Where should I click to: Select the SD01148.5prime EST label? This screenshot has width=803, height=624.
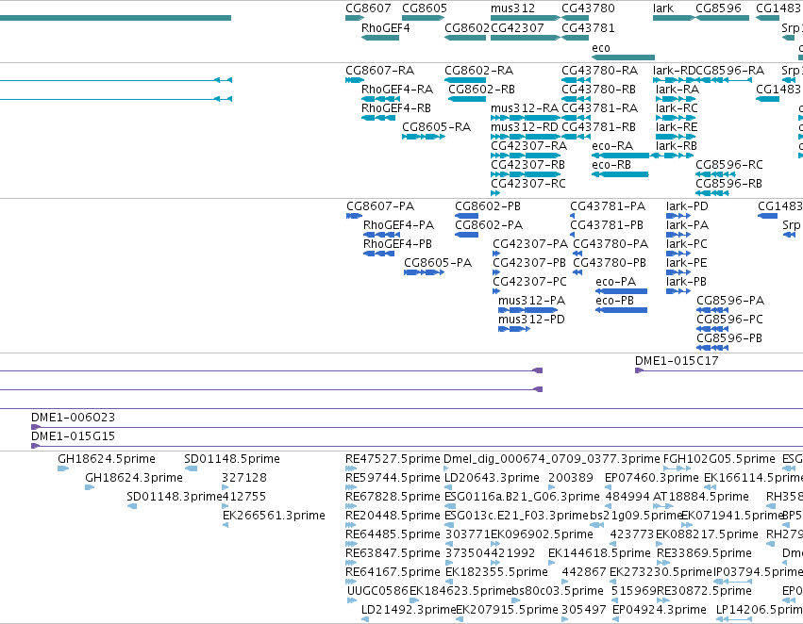click(x=232, y=459)
